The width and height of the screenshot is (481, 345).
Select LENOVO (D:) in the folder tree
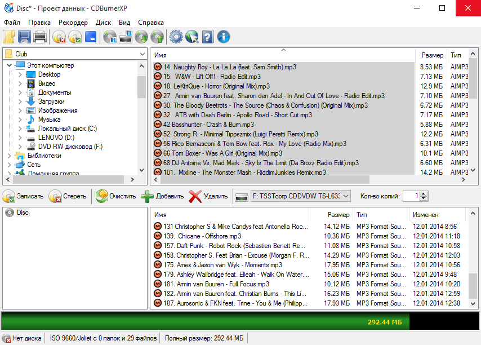(56, 138)
